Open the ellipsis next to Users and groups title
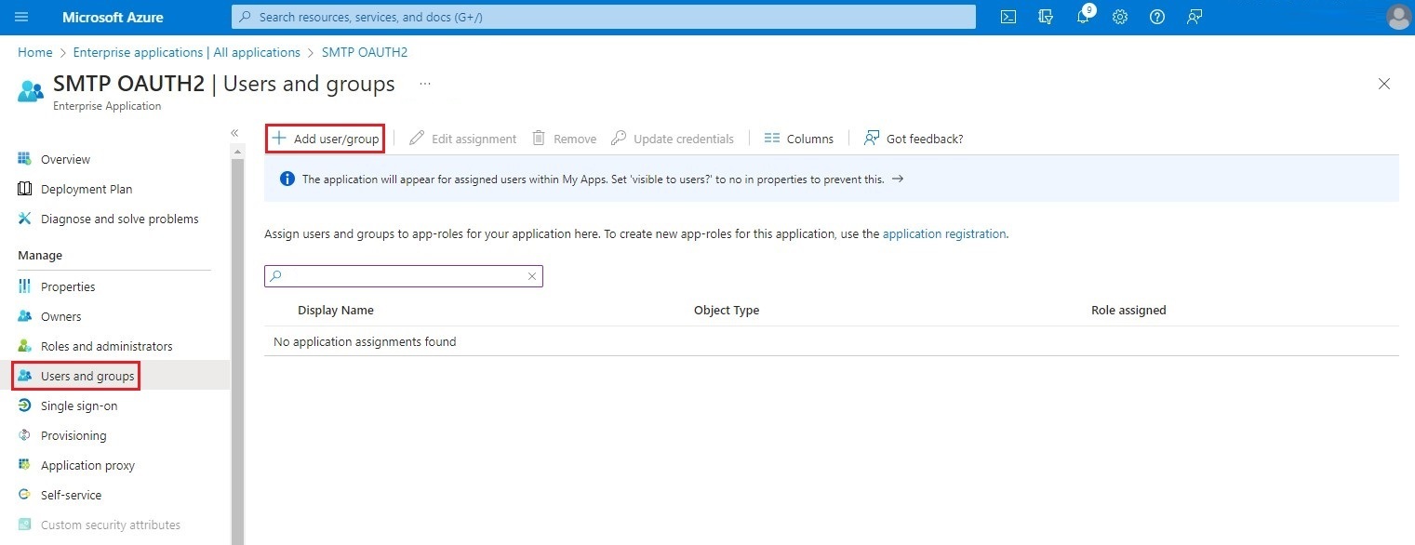This screenshot has height=545, width=1415. click(424, 84)
